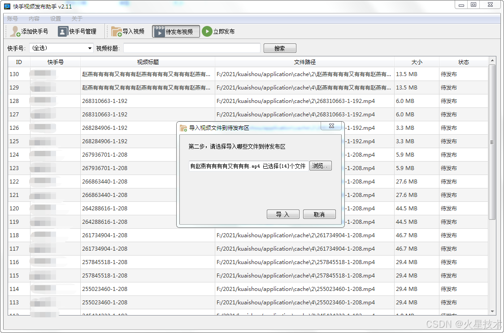Maximize the 快手视频发布助手 window

474,5
